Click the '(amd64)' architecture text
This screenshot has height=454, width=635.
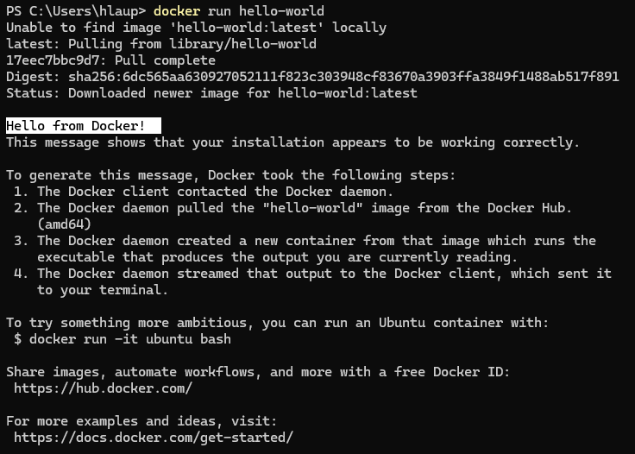coord(64,224)
